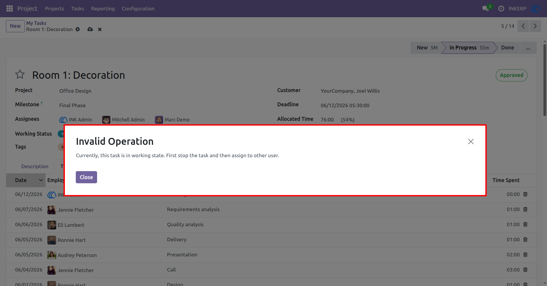Click the vertical page scrollbar
Screen dimensions: 547x286
pos(545,80)
